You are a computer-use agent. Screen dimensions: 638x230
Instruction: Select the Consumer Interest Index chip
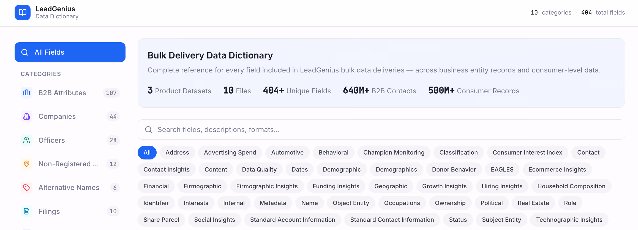tap(527, 153)
